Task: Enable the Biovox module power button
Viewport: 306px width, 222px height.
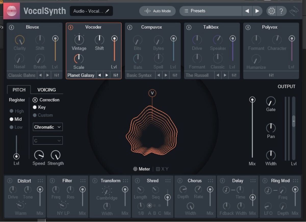Action: (11, 27)
